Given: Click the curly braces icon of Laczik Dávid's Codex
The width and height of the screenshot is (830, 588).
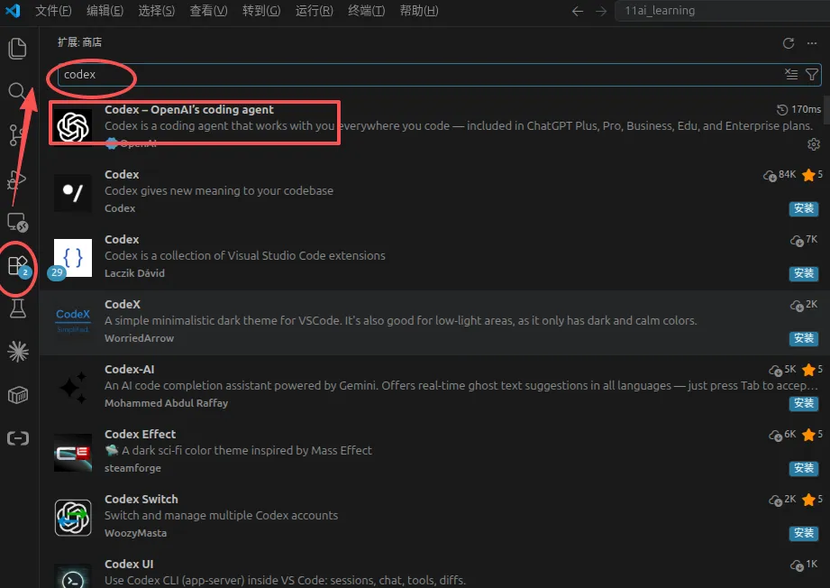Looking at the screenshot, I should [73, 257].
